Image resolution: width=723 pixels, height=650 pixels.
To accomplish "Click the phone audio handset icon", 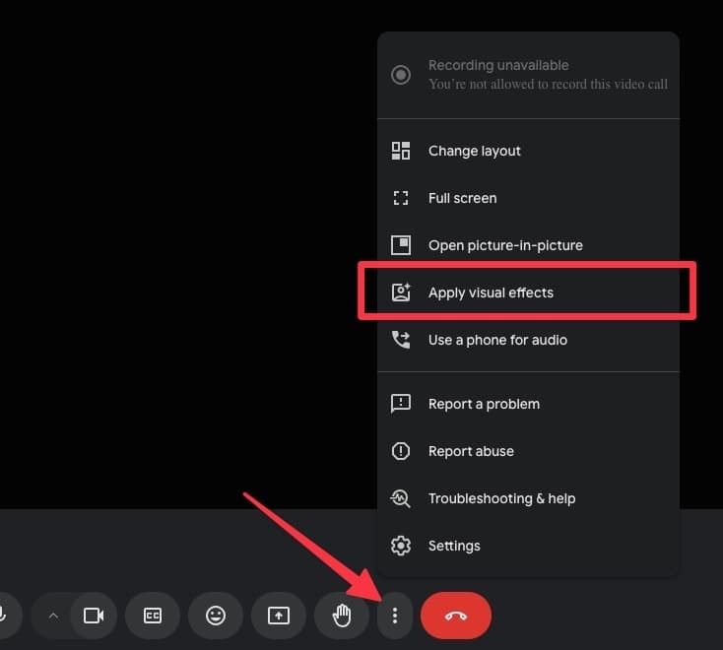I will [401, 340].
